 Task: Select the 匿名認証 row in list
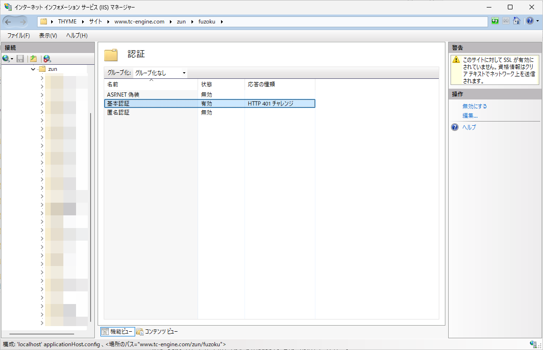[x=118, y=113]
